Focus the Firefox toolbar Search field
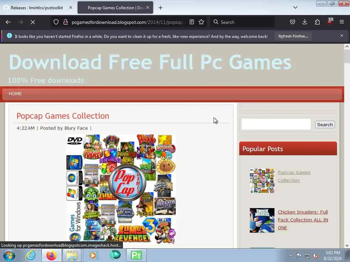350x262 pixels. coord(243,22)
